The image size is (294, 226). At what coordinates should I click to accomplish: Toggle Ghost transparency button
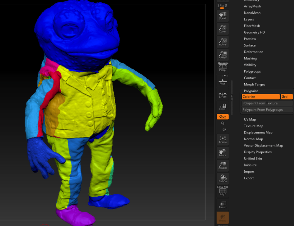223,218
